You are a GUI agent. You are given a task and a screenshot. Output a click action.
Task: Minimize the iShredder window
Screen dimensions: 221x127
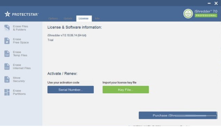[x=209, y=3]
